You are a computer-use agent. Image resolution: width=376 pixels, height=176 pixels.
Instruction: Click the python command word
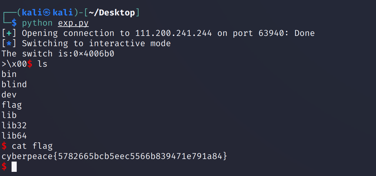(37, 23)
